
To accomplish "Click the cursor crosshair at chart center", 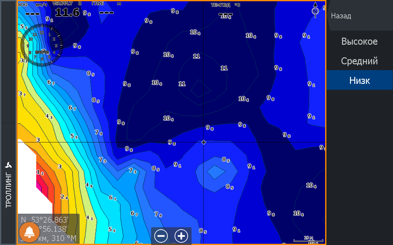I will pyautogui.click(x=204, y=142).
